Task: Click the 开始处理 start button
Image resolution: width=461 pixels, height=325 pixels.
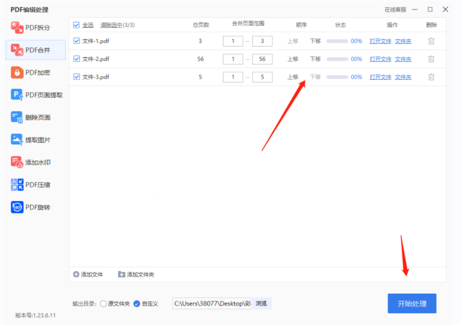Action: click(x=412, y=303)
